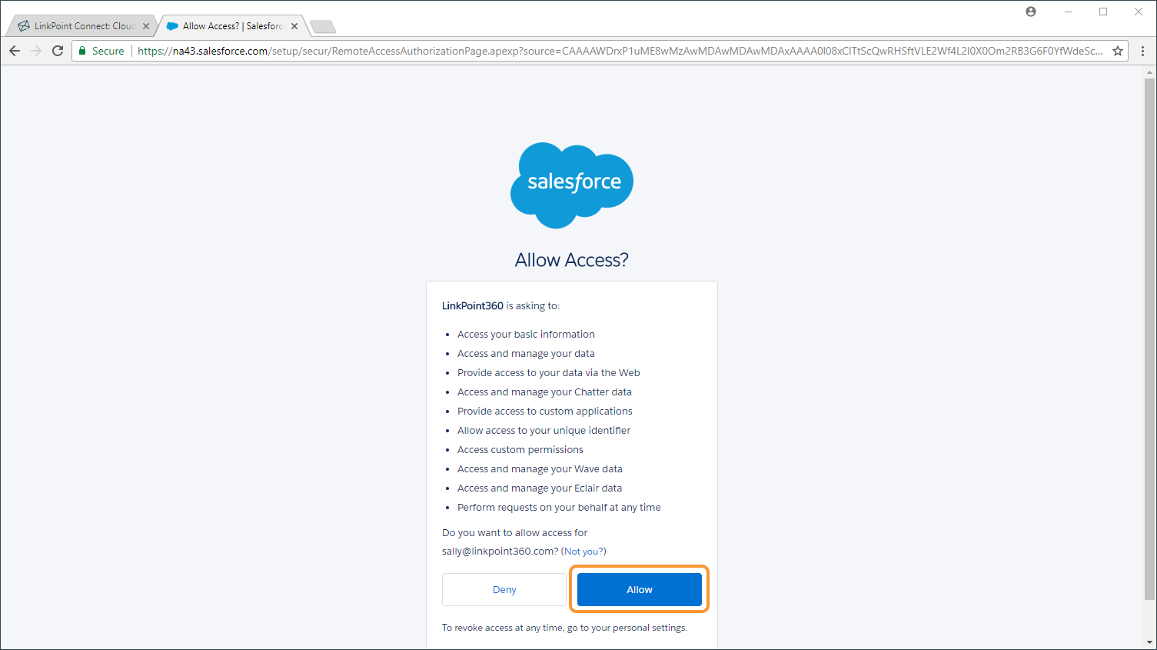Viewport: 1157px width, 650px height.
Task: Close the Chrome window
Action: [x=1139, y=12]
